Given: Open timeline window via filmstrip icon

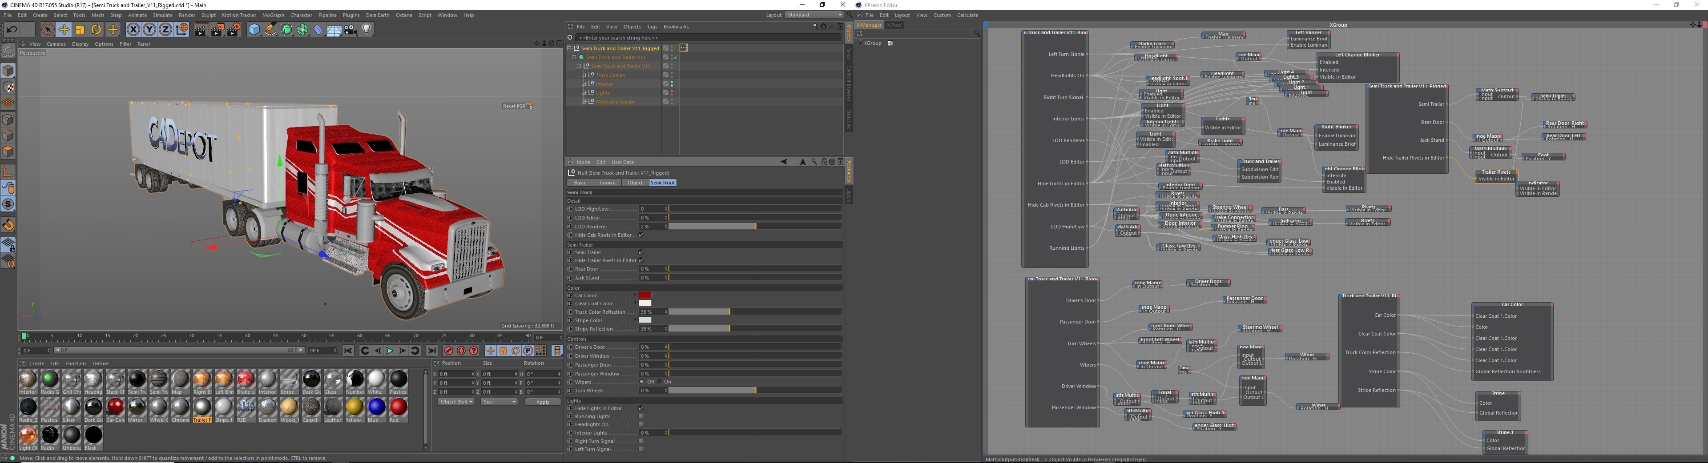Looking at the screenshot, I should [558, 351].
